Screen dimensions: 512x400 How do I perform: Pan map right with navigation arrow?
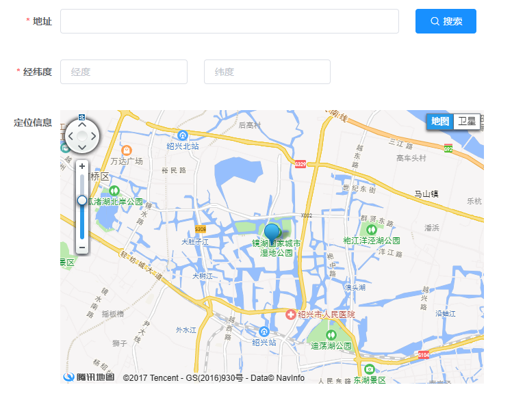[x=93, y=136]
